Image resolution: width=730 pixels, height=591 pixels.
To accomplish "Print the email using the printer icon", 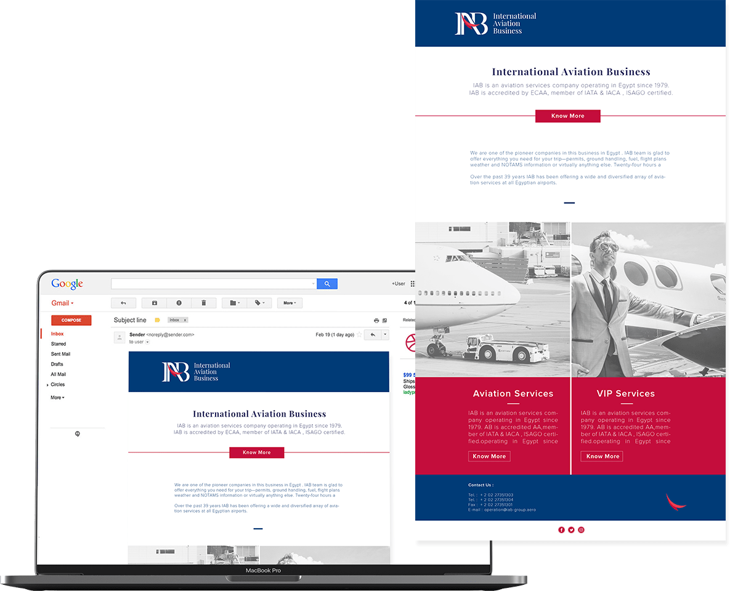I will pos(376,321).
